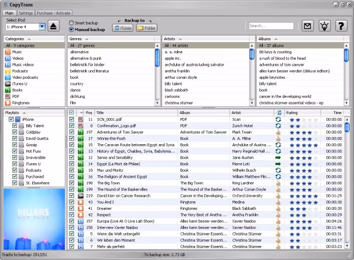Click the Artists list scroll down arrow
The image size is (354, 260).
[252, 103]
